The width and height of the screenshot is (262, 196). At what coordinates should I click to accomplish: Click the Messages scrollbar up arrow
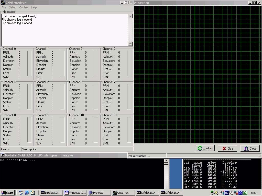pyautogui.click(x=130, y=16)
